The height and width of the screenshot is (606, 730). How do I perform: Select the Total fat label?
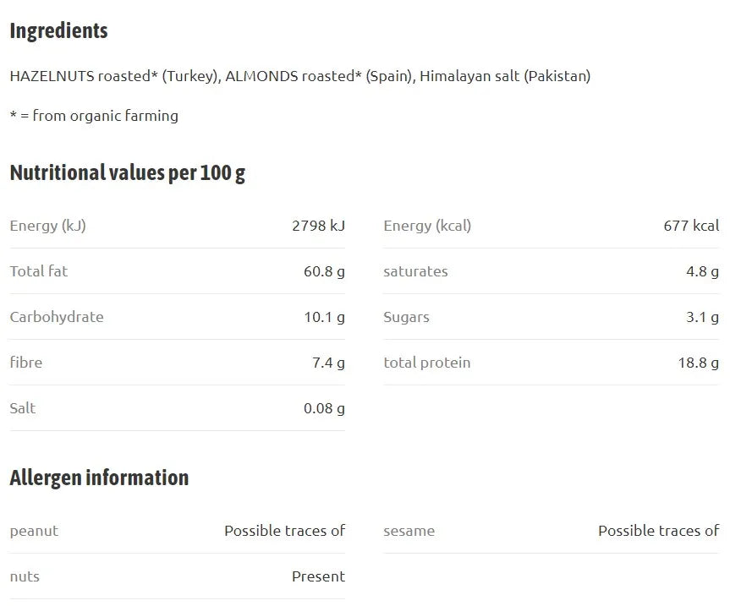pyautogui.click(x=39, y=271)
